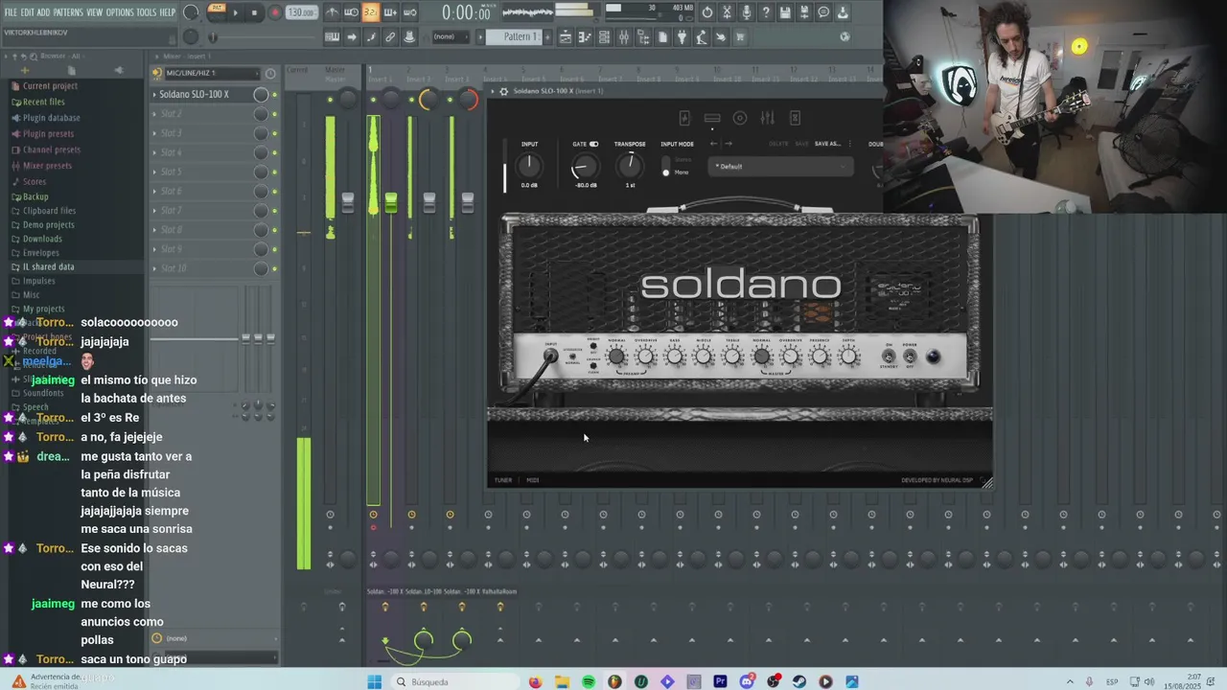Click the chat bubble icon in toolbar
1227x690 pixels.
pyautogui.click(x=822, y=12)
